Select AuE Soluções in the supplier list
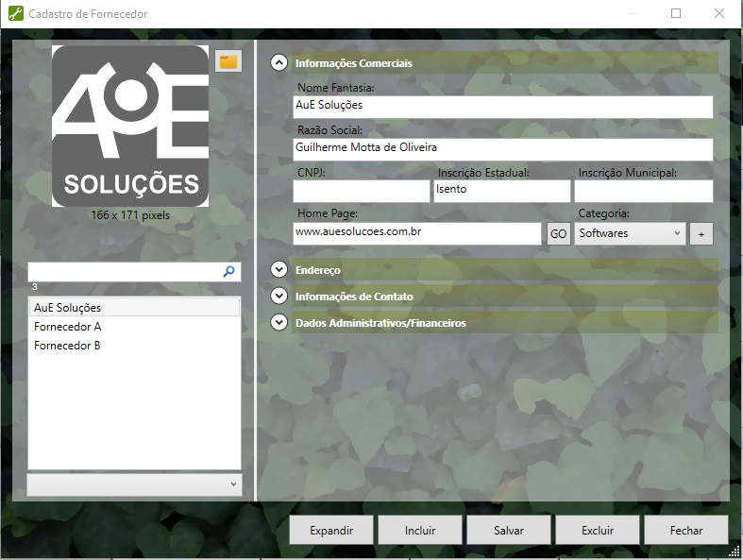 point(68,308)
